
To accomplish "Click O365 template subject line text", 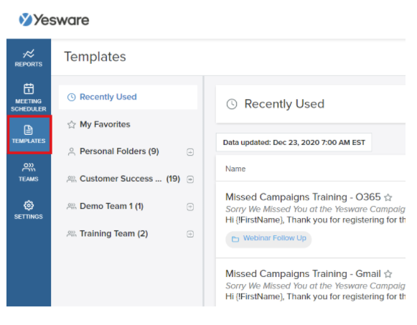I will coord(315,209).
